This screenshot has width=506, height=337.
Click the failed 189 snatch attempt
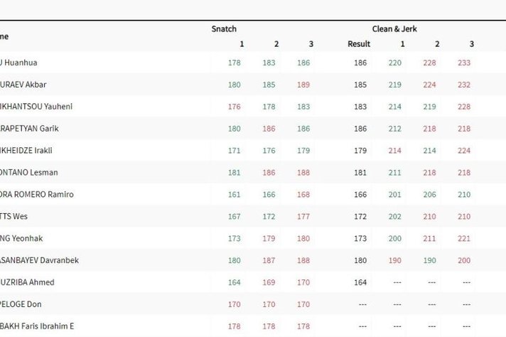pos(303,85)
